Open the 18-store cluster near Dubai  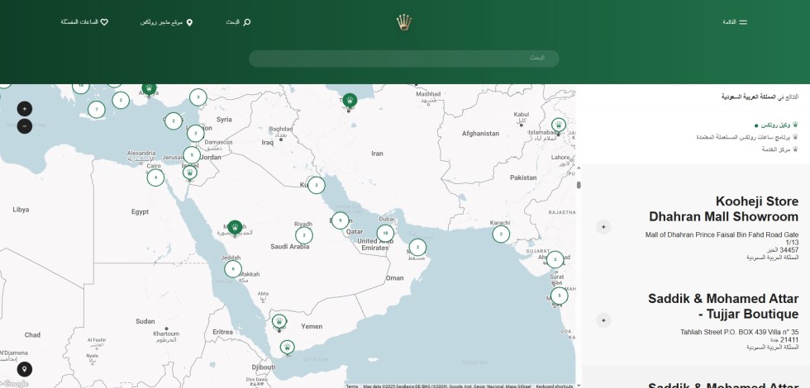[x=384, y=233]
